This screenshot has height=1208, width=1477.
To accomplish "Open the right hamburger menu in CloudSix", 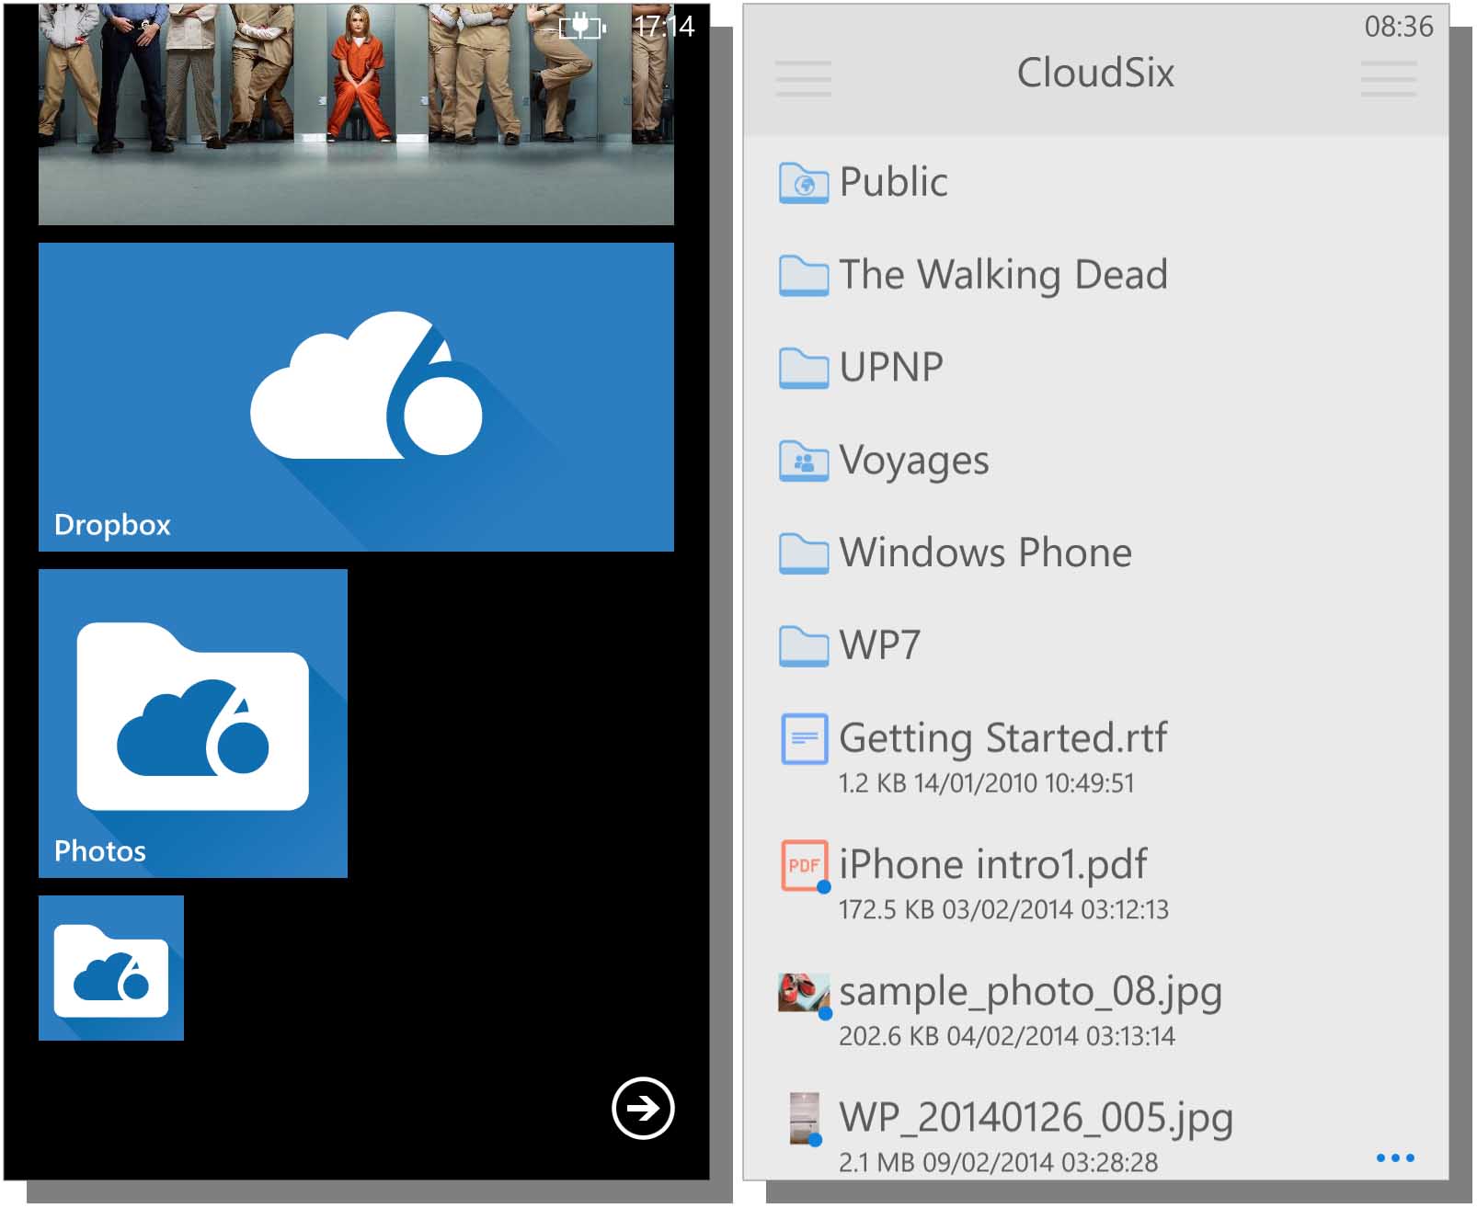I will click(x=1388, y=78).
